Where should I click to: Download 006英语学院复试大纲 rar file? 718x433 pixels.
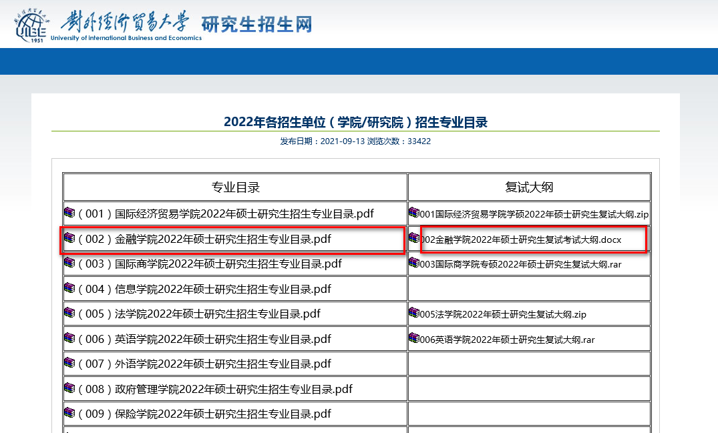(509, 340)
